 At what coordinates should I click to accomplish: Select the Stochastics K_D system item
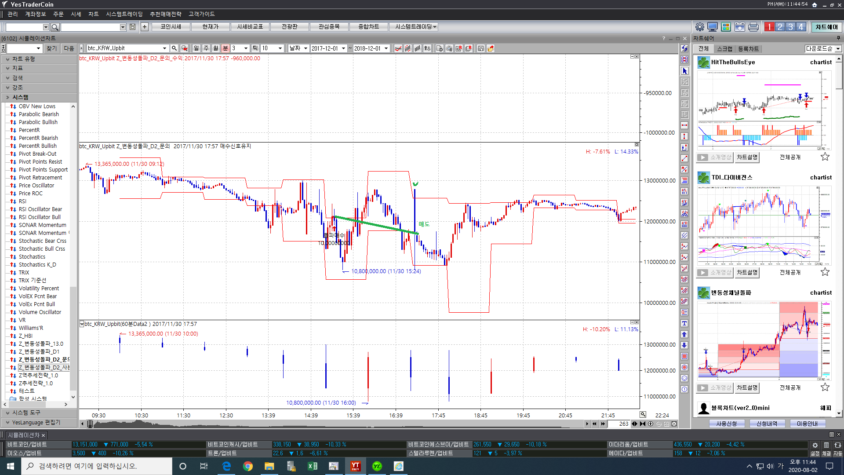[x=37, y=264]
